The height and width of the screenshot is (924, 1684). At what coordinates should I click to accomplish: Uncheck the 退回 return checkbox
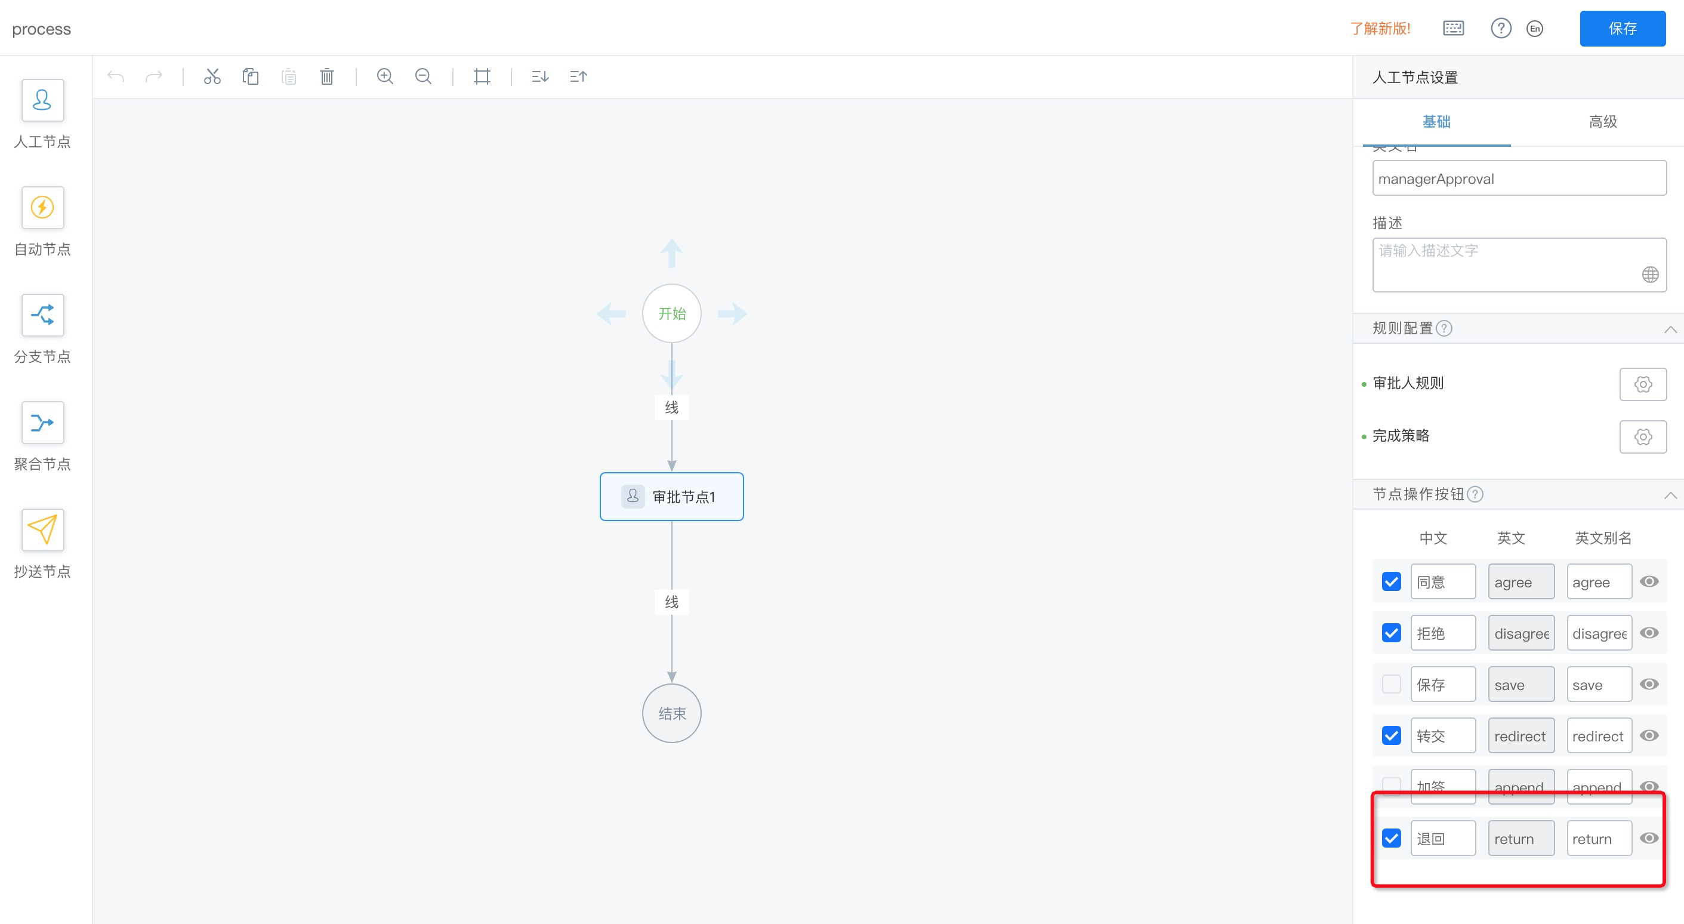coord(1391,837)
